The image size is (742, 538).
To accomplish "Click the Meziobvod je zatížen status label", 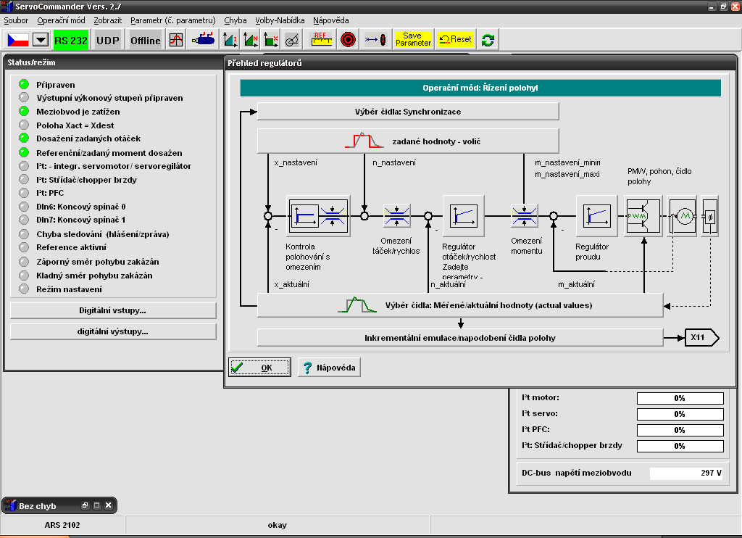I will tap(78, 112).
